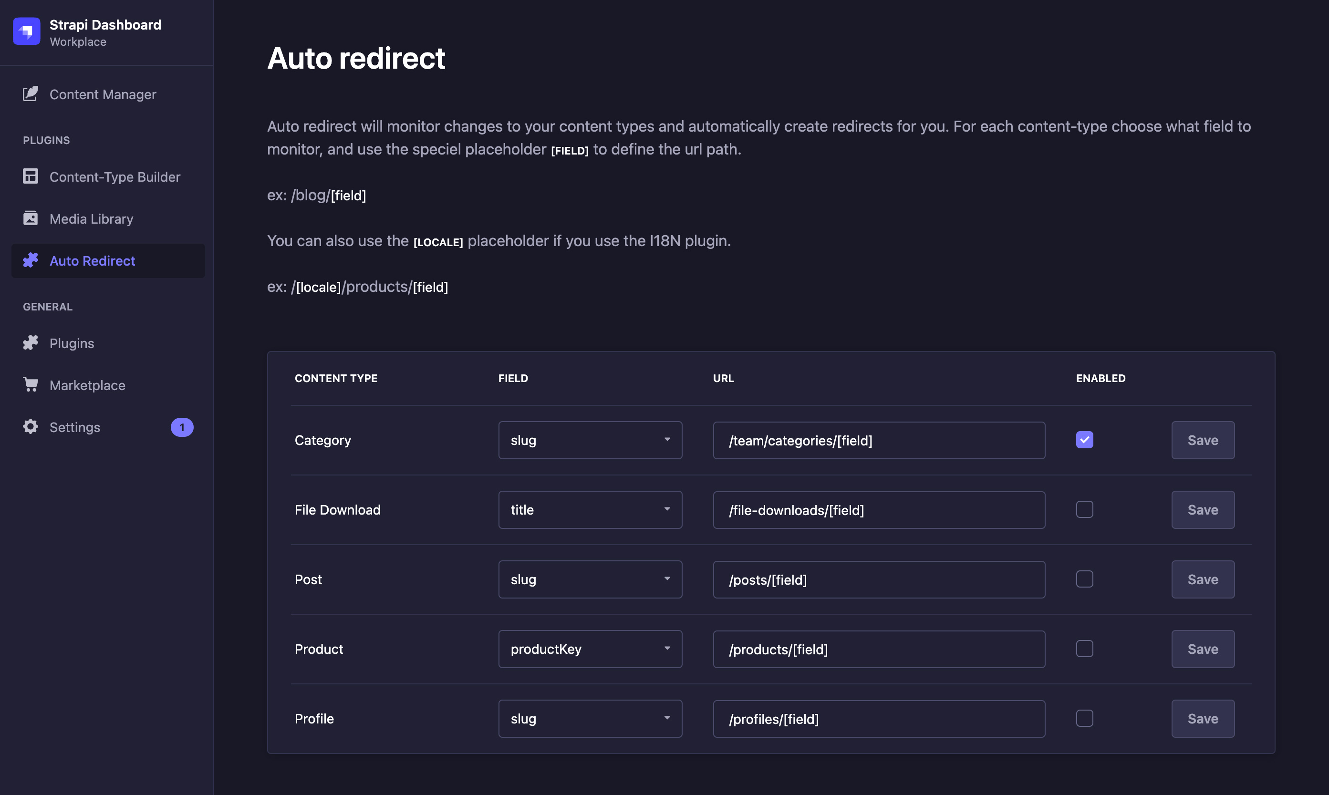Open the Category field dropdown
The width and height of the screenshot is (1329, 795).
[590, 440]
